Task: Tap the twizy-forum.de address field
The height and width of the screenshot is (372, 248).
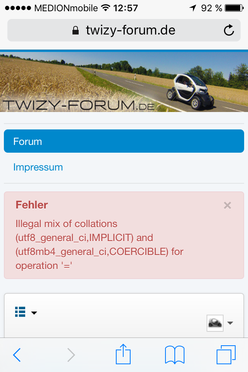Action: [x=130, y=30]
